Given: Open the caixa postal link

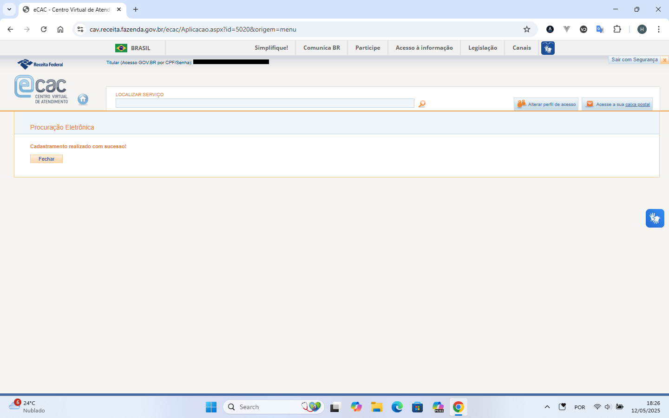Looking at the screenshot, I should tap(637, 104).
